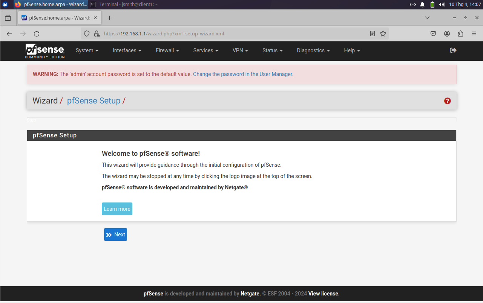Click the pfSense Community Edition logo
Screen dimensions: 483x303
point(45,51)
